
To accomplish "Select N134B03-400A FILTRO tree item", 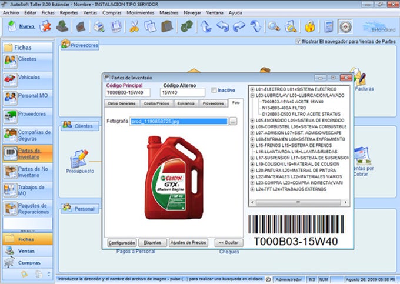I will pos(284,108).
